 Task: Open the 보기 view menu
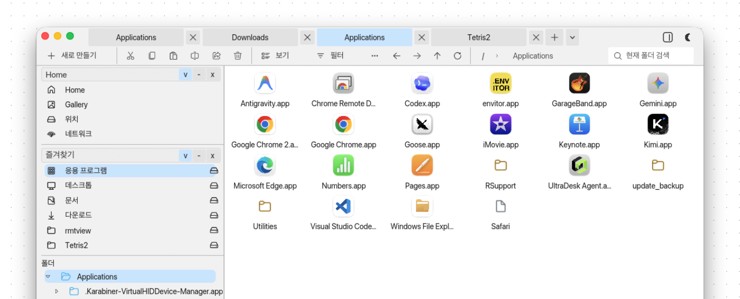275,56
